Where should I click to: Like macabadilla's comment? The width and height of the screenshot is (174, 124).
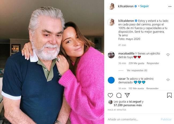[168, 55]
